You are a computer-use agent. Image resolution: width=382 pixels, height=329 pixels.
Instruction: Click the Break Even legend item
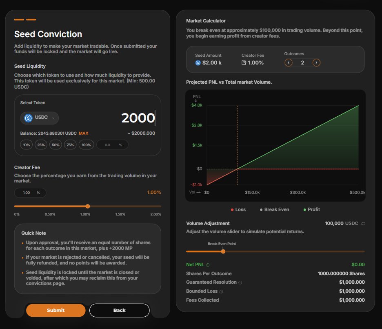275,209
